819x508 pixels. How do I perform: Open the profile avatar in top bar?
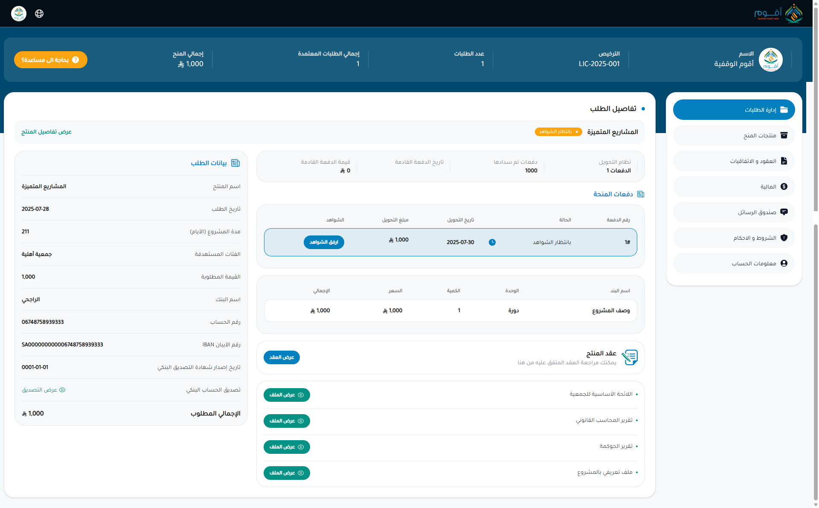(19, 14)
